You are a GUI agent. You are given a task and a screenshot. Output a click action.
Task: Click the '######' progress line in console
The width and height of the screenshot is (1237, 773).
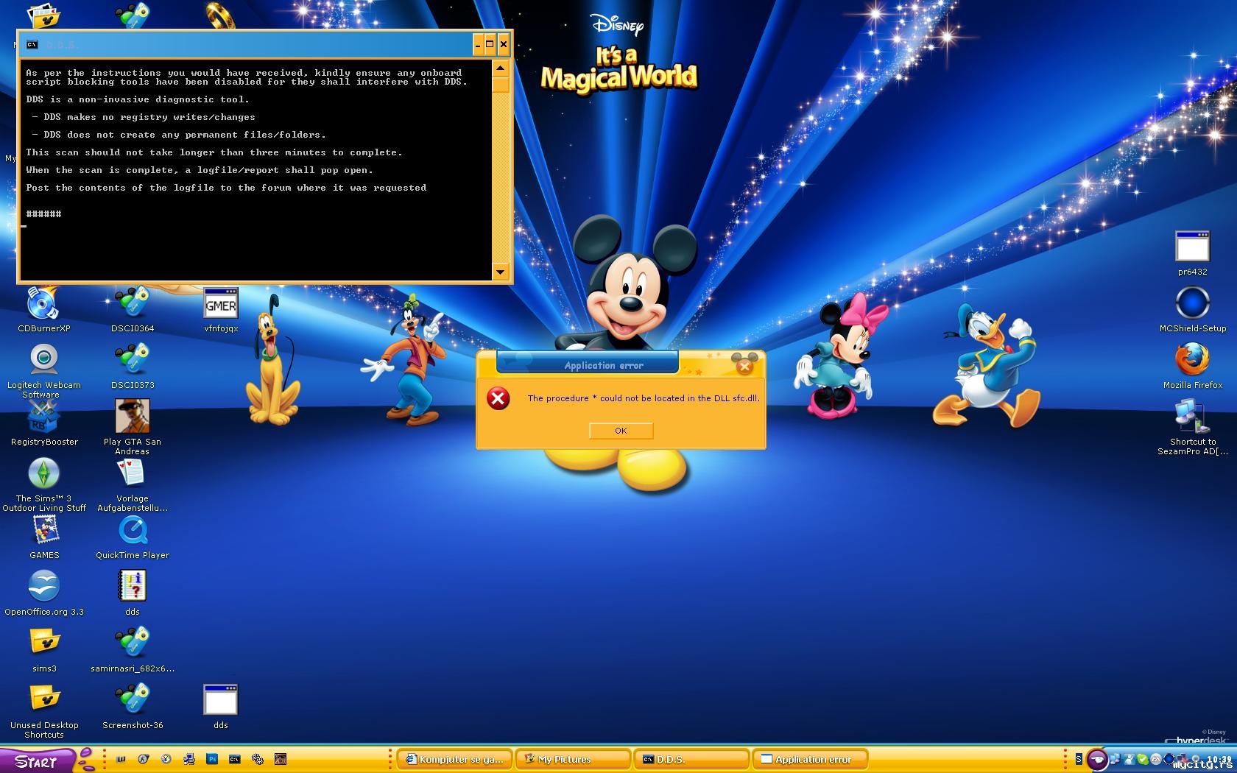[43, 214]
